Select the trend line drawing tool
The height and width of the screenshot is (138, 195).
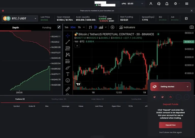[x=68, y=42]
